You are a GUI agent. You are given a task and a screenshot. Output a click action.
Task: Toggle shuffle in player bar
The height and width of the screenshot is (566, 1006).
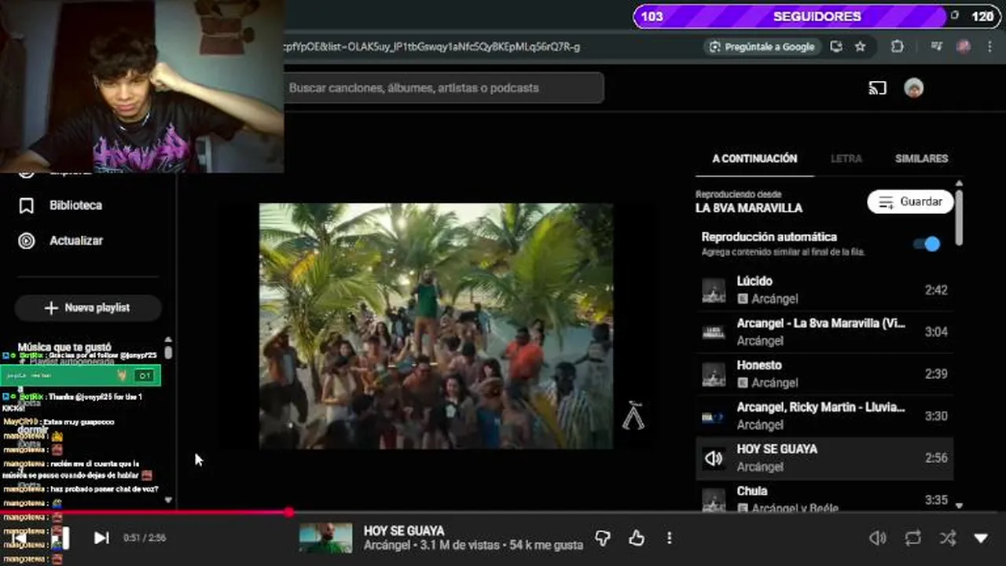click(948, 538)
